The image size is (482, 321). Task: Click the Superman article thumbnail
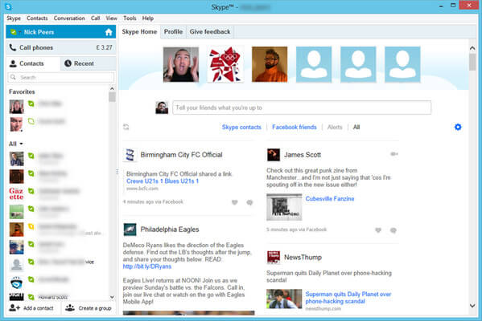pos(284,299)
